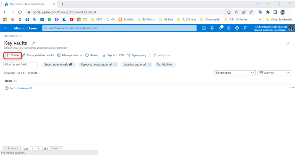295x155 pixels.
Task: Open the PS6 bookmark
Action: (x=82, y=19)
